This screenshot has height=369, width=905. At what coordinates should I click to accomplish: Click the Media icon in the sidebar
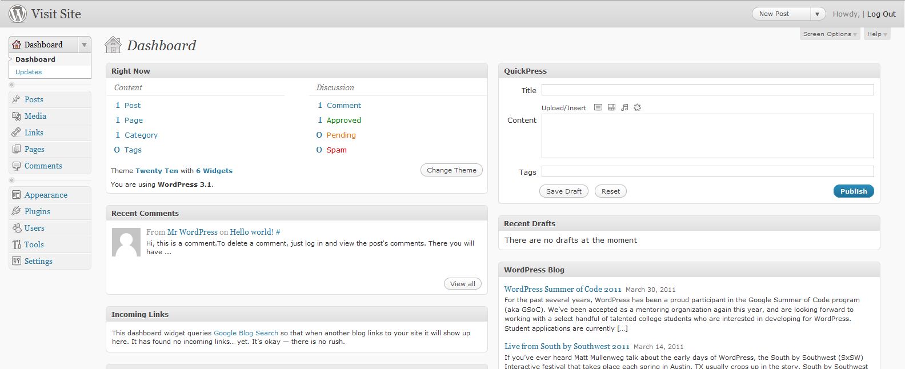(16, 116)
